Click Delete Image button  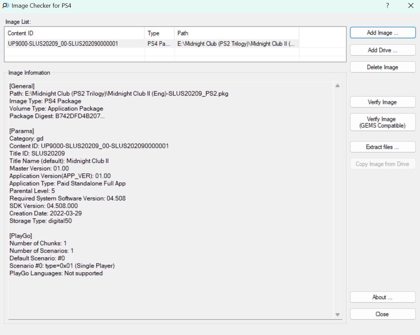382,67
